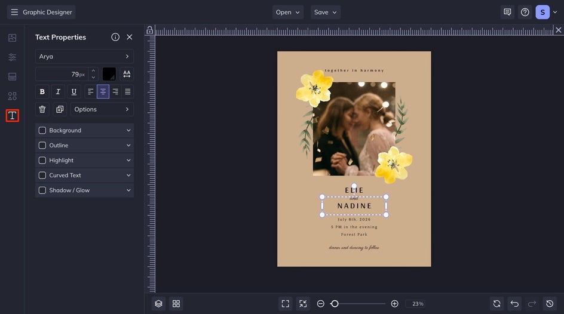Zoom out with minus button
Screen dimensions: 564x314
coord(320,304)
